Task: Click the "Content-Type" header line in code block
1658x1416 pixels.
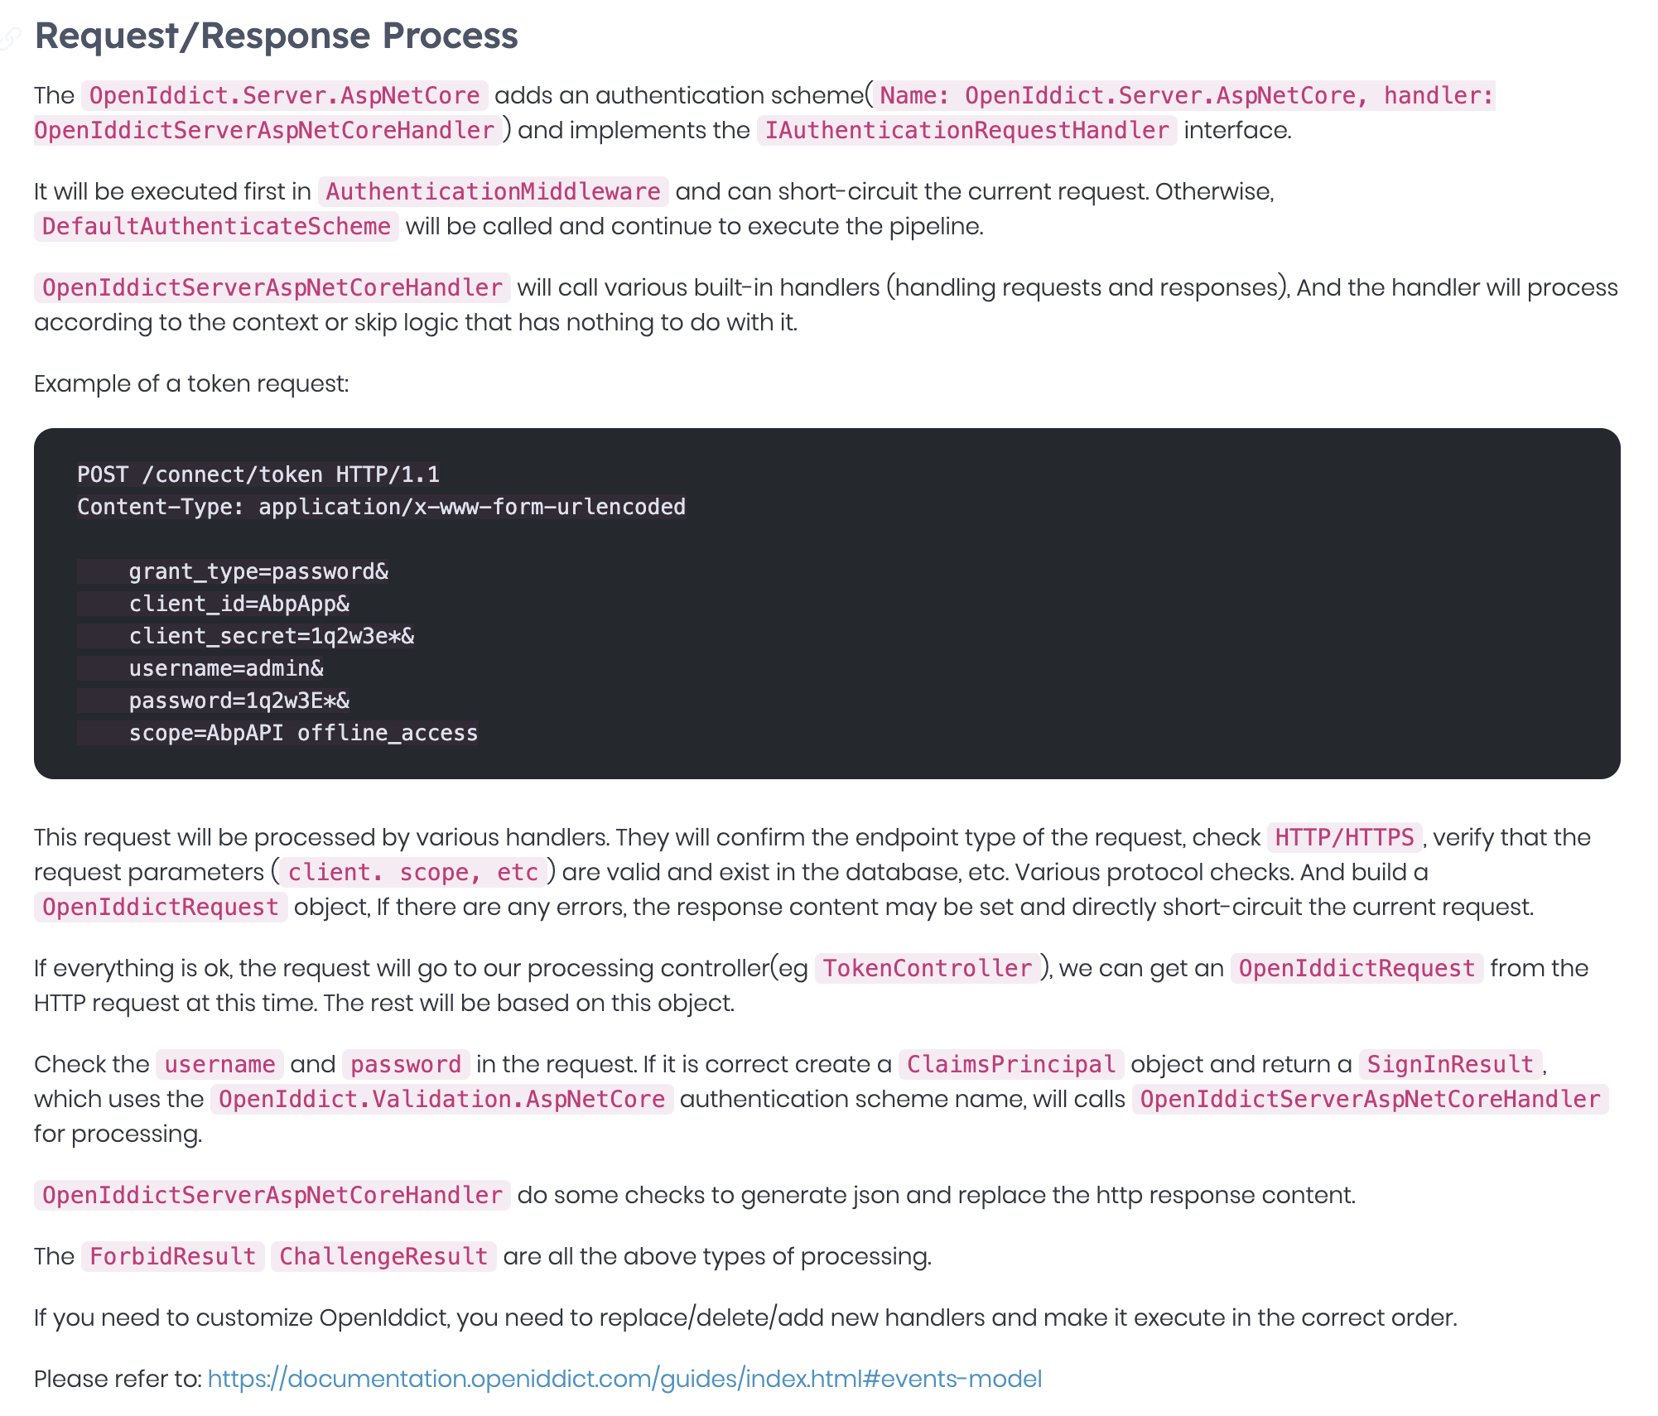Action: coord(381,507)
